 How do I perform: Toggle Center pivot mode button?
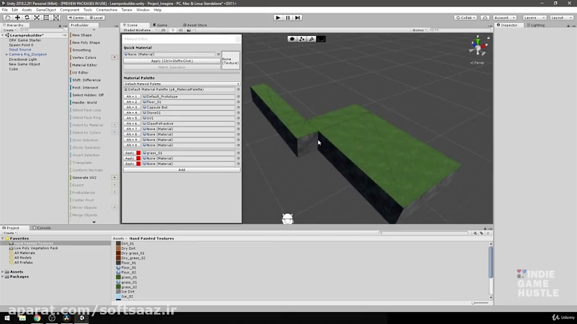(x=76, y=18)
